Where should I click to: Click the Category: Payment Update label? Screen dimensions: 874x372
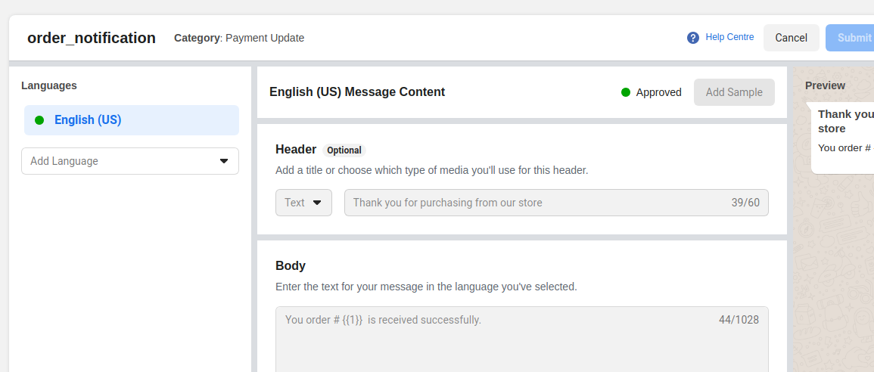[x=239, y=38]
